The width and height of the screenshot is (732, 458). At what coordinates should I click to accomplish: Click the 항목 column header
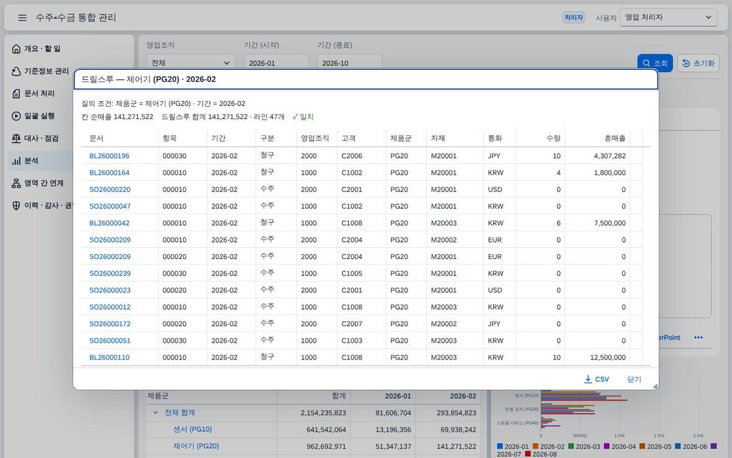(182, 138)
